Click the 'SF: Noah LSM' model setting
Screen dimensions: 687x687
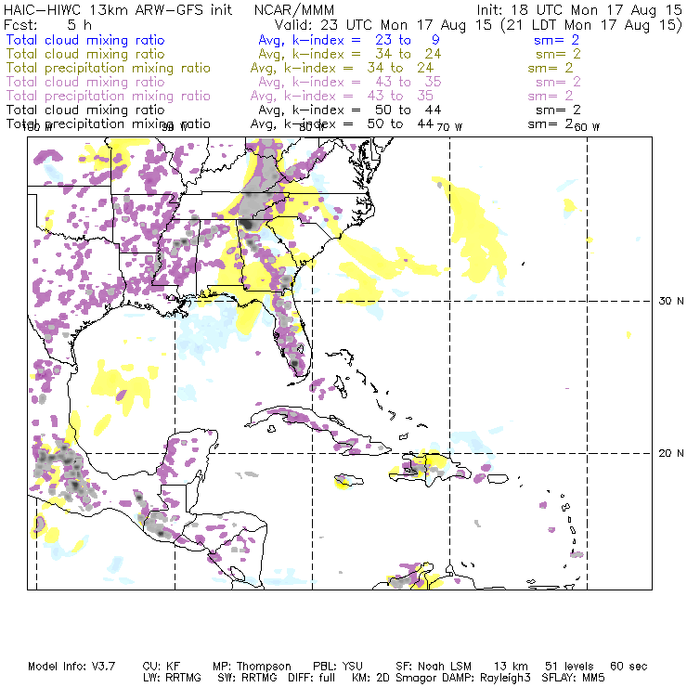(434, 667)
